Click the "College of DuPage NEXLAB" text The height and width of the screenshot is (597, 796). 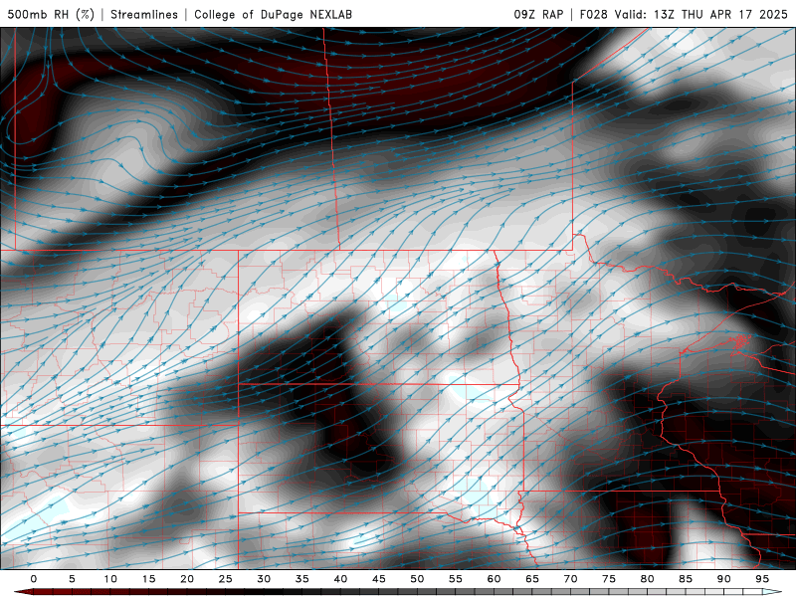tap(273, 14)
